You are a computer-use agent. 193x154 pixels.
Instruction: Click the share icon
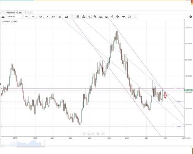click(x=112, y=17)
